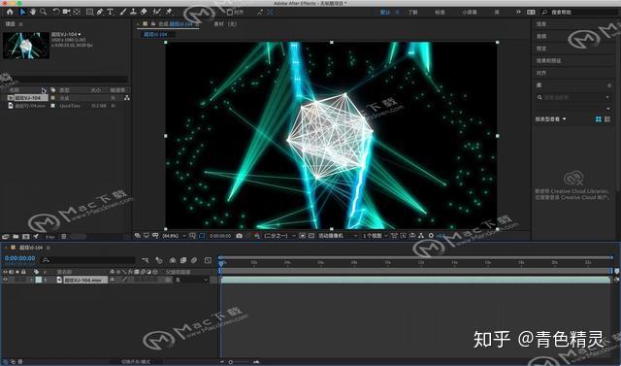621x366 pixels.
Task: Switch to the 标准 workspace
Action: 440,13
